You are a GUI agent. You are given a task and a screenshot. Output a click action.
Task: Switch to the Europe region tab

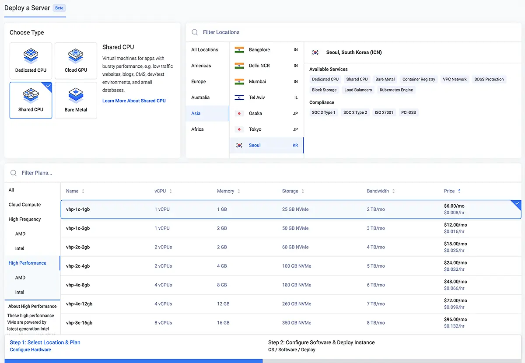coord(199,82)
